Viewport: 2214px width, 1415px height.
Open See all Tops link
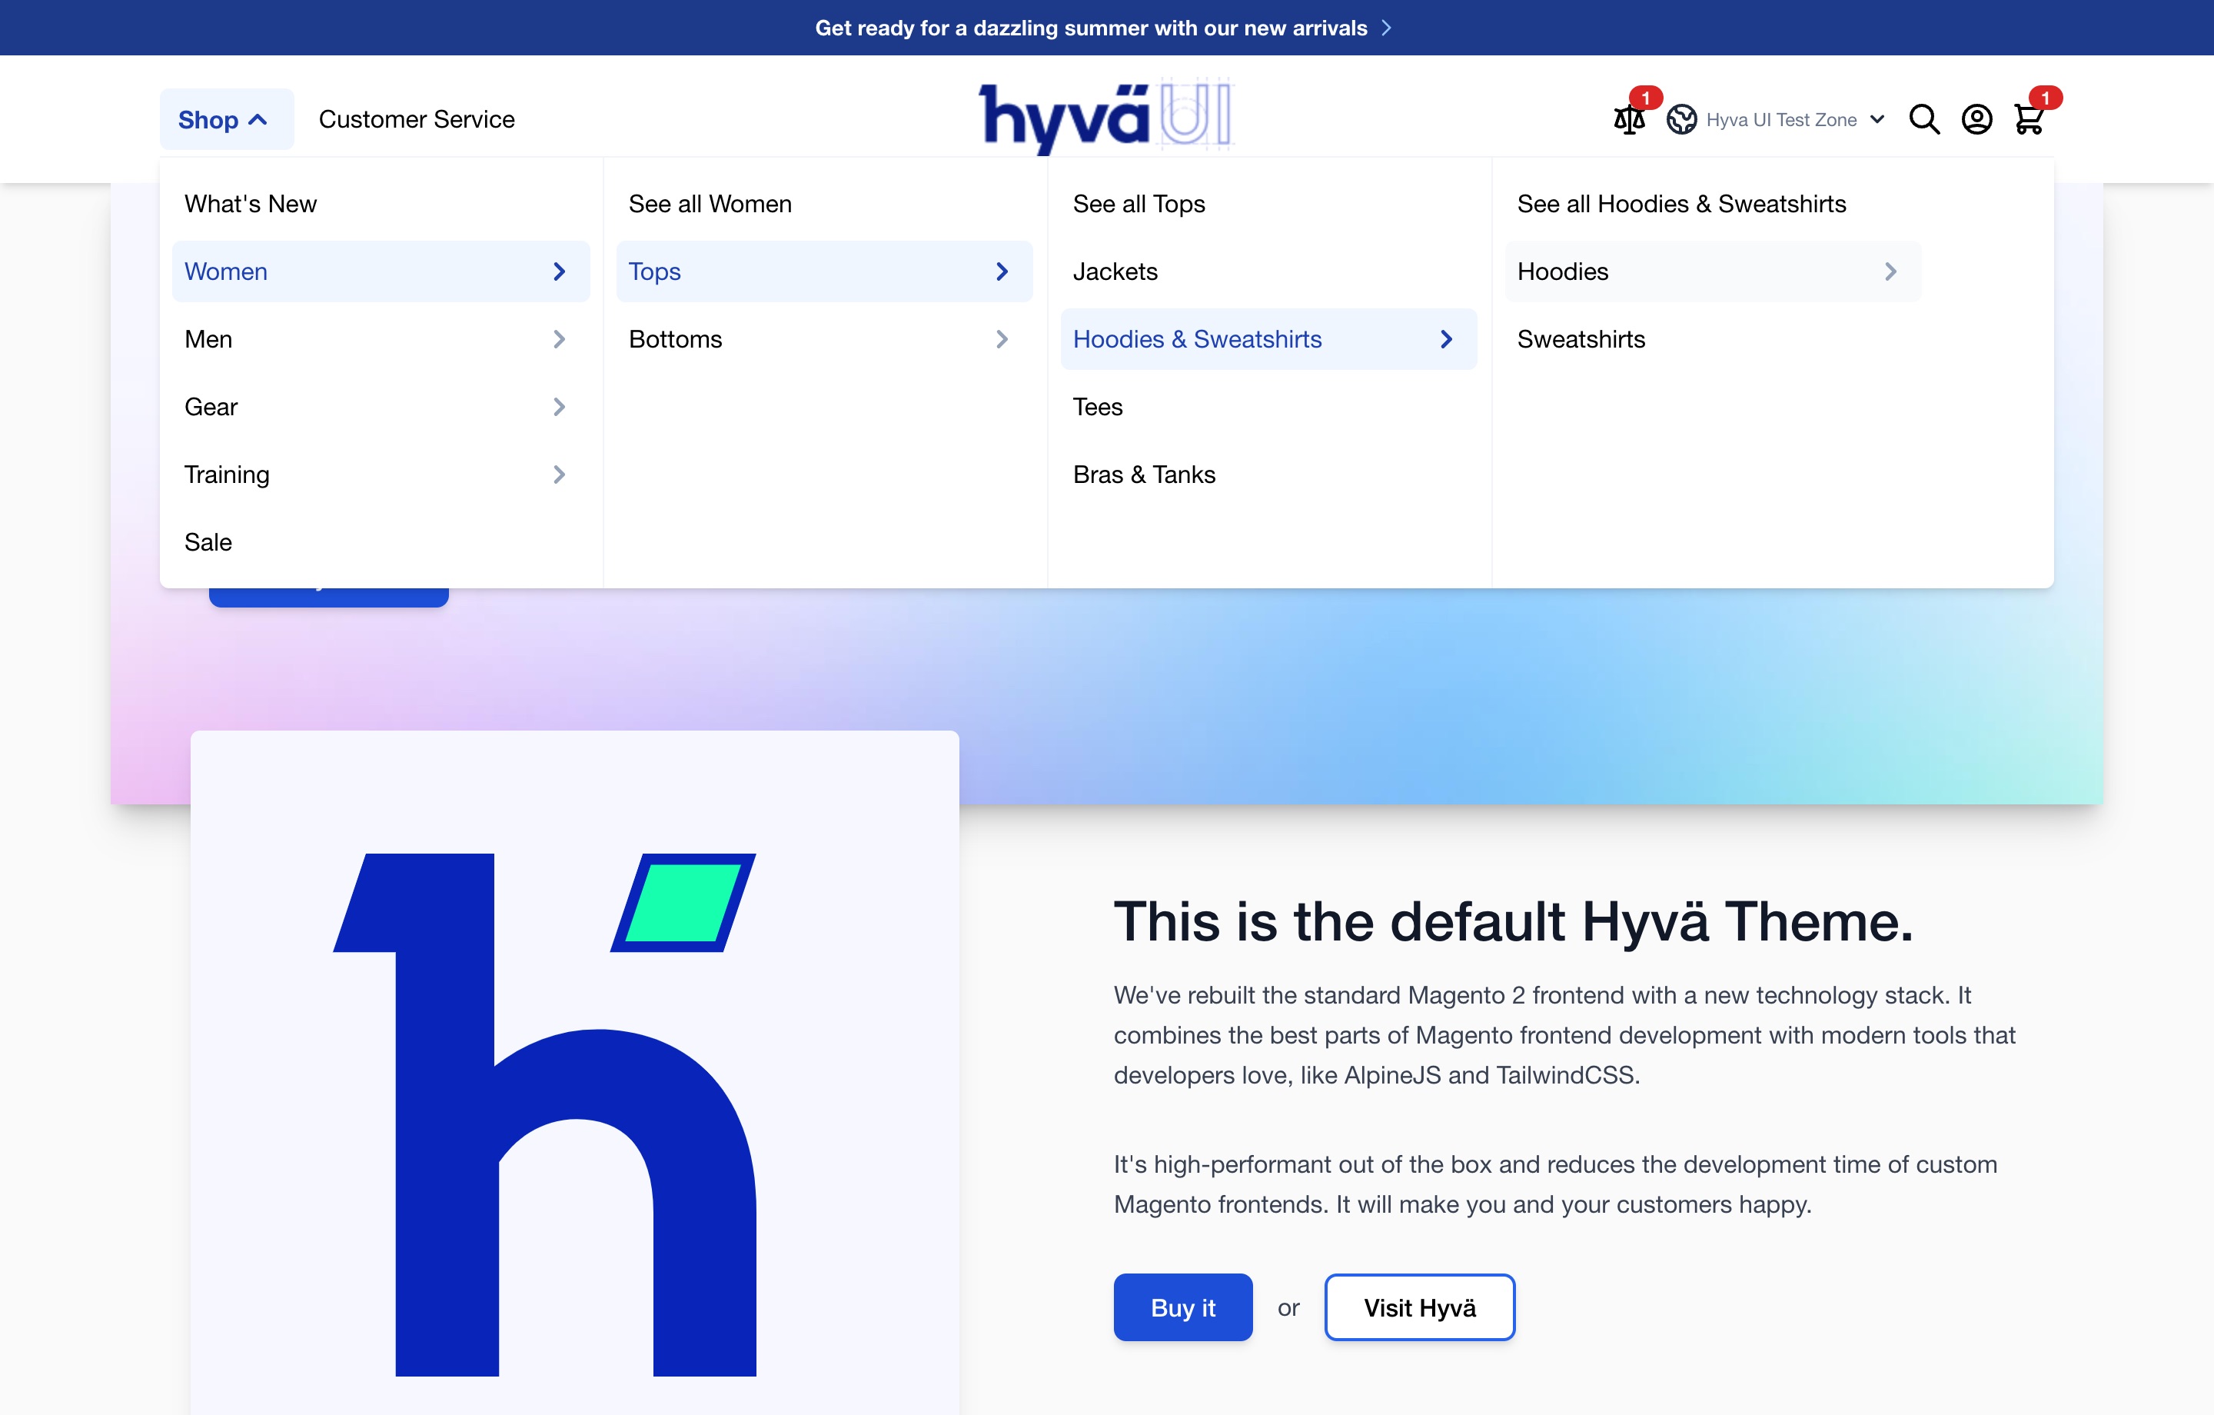coord(1139,205)
